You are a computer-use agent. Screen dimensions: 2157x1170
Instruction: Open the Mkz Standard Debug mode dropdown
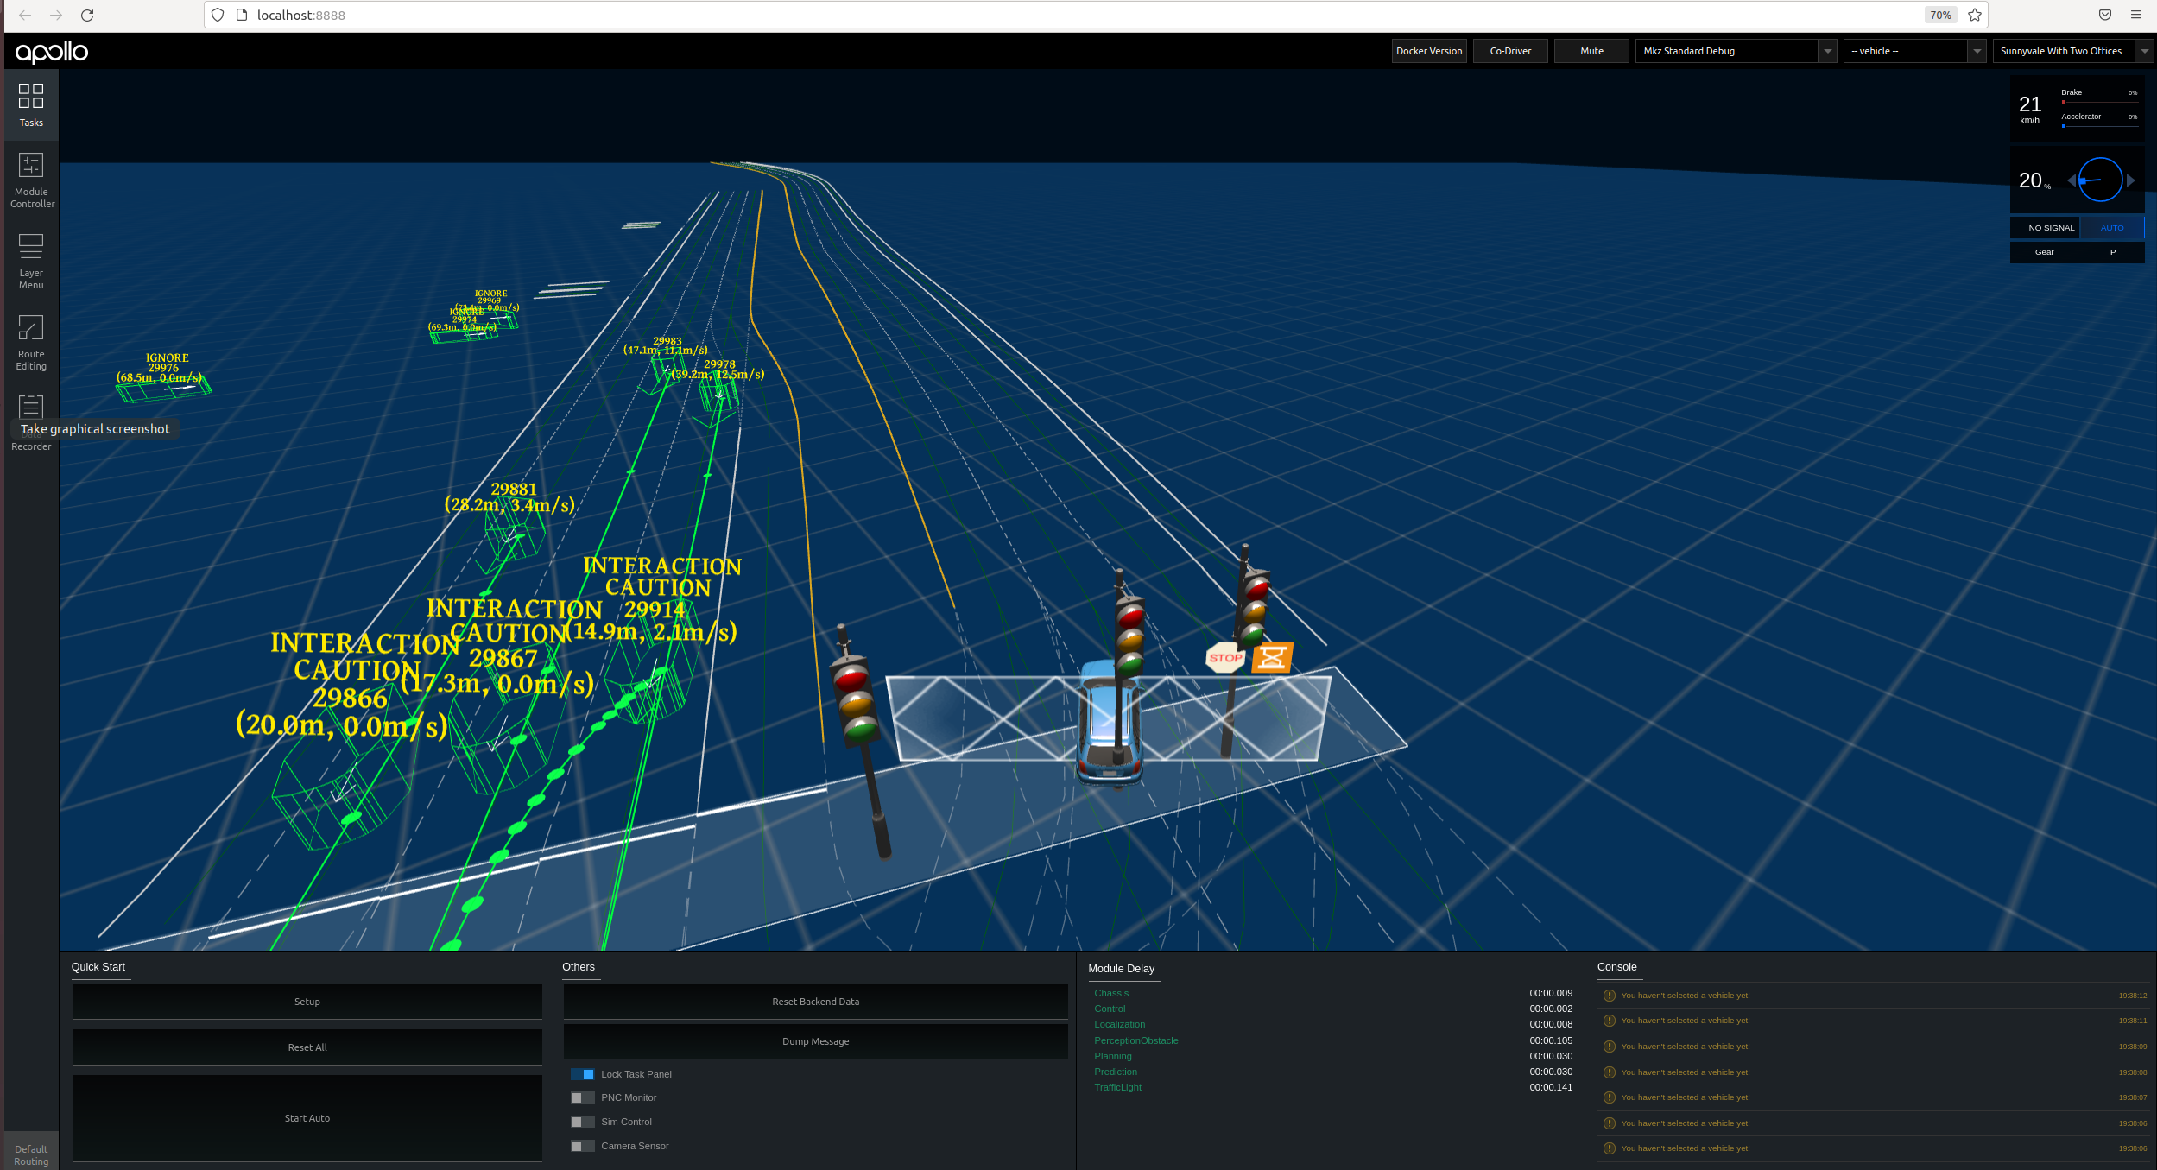1736,51
